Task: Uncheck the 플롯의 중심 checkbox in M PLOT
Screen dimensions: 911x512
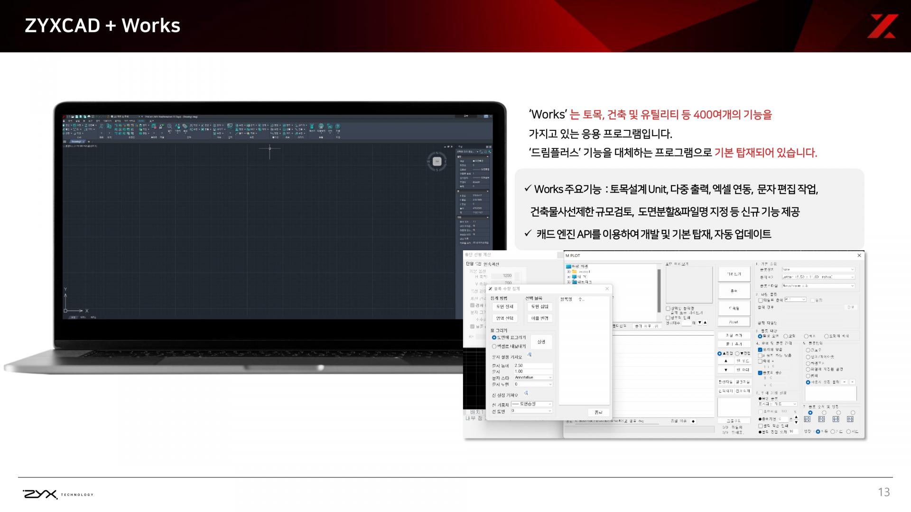Action: (761, 373)
